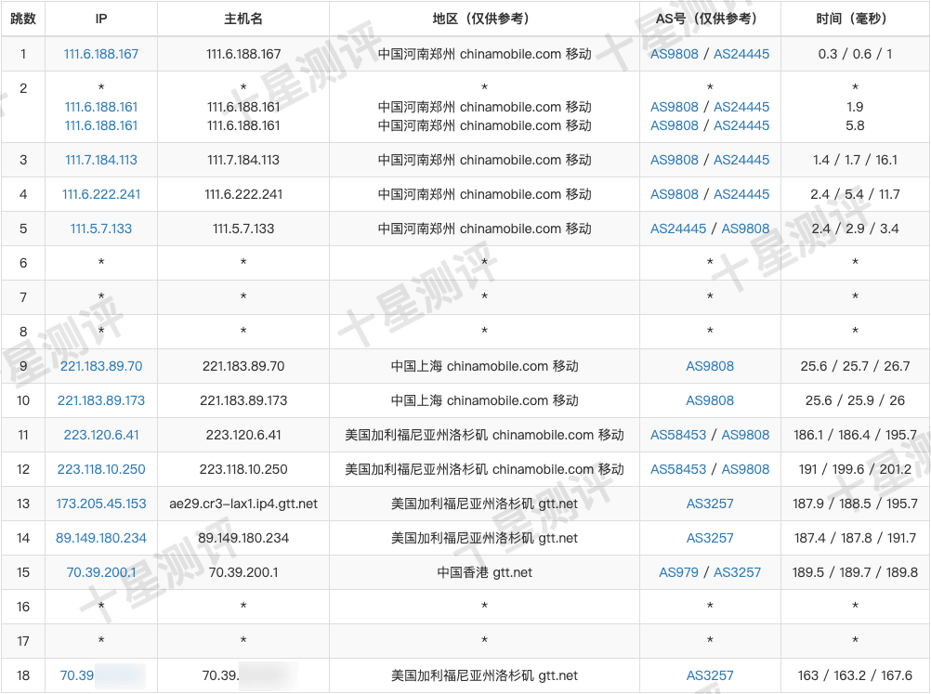The width and height of the screenshot is (931, 694).
Task: Select the time value 187.9 / 188.5 / 195.7
Action: click(x=855, y=504)
